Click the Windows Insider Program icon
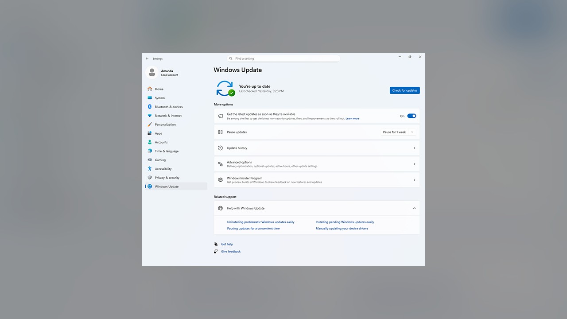Image resolution: width=567 pixels, height=319 pixels. [220, 180]
